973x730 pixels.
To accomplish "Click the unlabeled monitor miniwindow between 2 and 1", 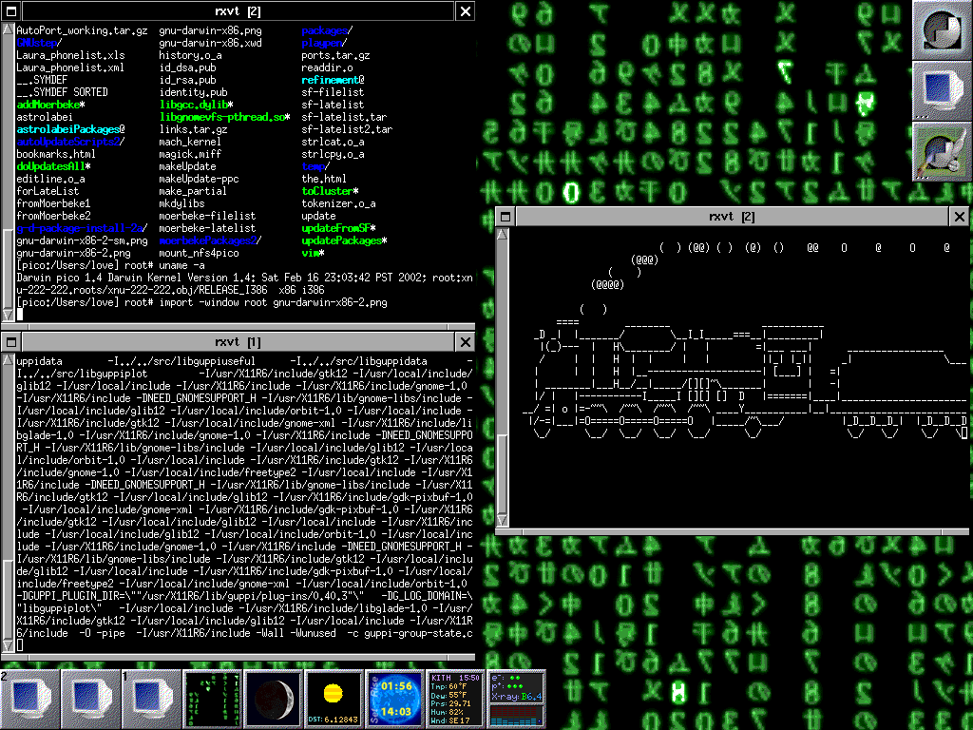I will tap(91, 700).
